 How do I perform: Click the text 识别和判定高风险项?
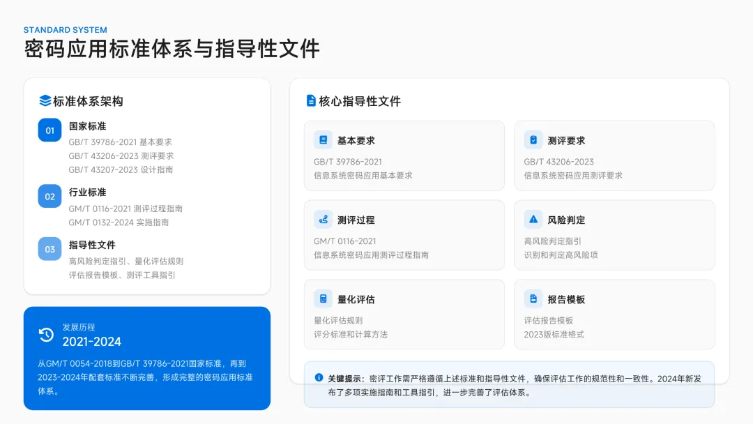(x=561, y=255)
